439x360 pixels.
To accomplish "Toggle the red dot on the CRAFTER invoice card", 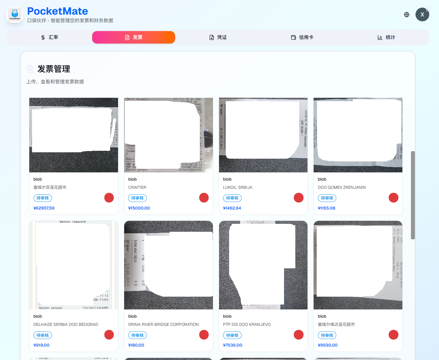I will click(x=203, y=198).
